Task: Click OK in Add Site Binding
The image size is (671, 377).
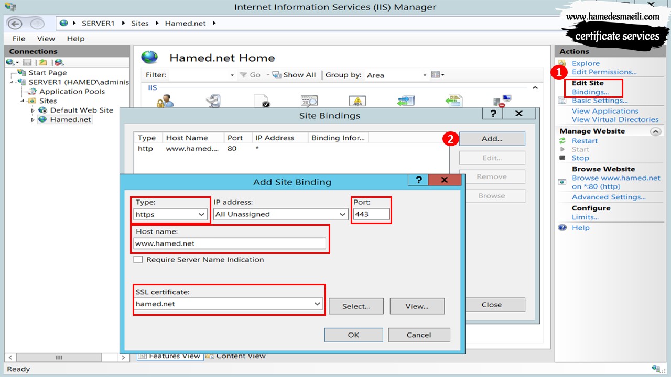Action: [x=353, y=335]
